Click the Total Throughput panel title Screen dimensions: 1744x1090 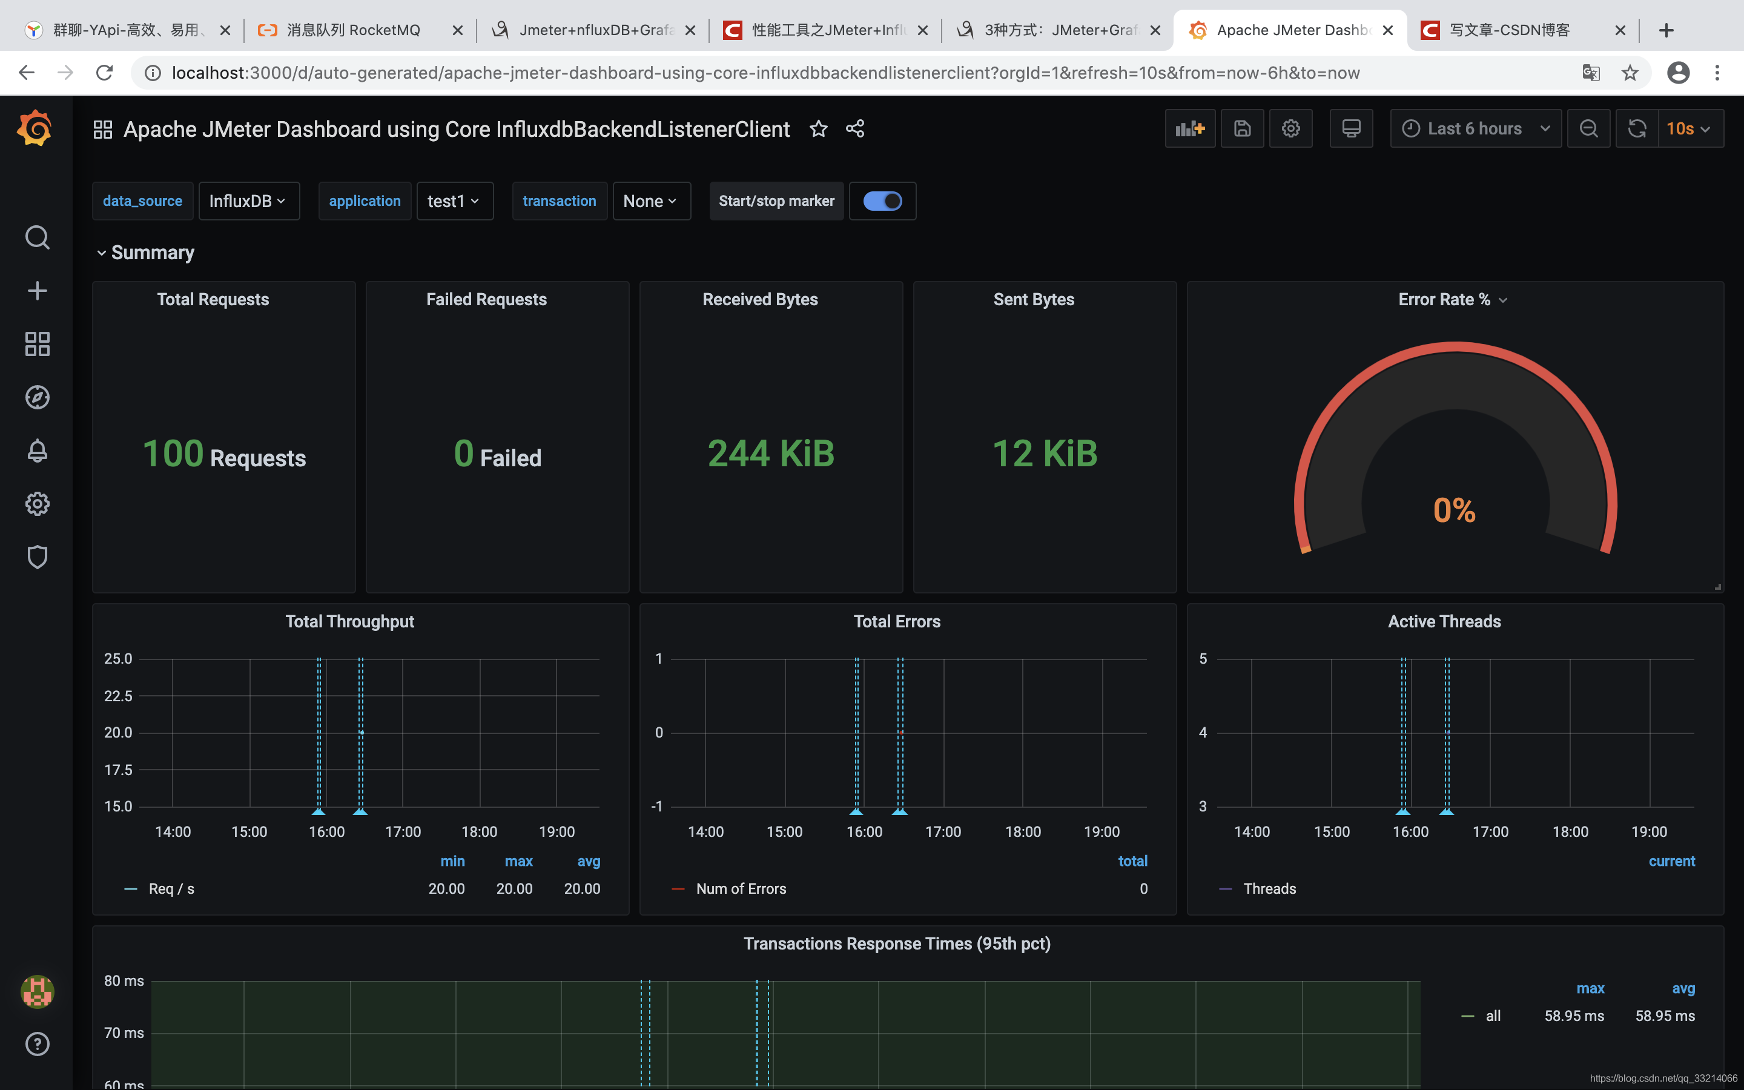pyautogui.click(x=349, y=621)
